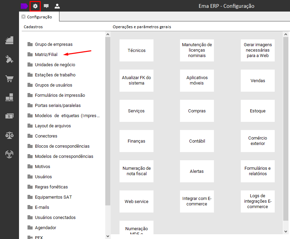Image resolution: width=290 pixels, height=239 pixels.
Task: Open the Compras parameters tile
Action: (x=197, y=111)
